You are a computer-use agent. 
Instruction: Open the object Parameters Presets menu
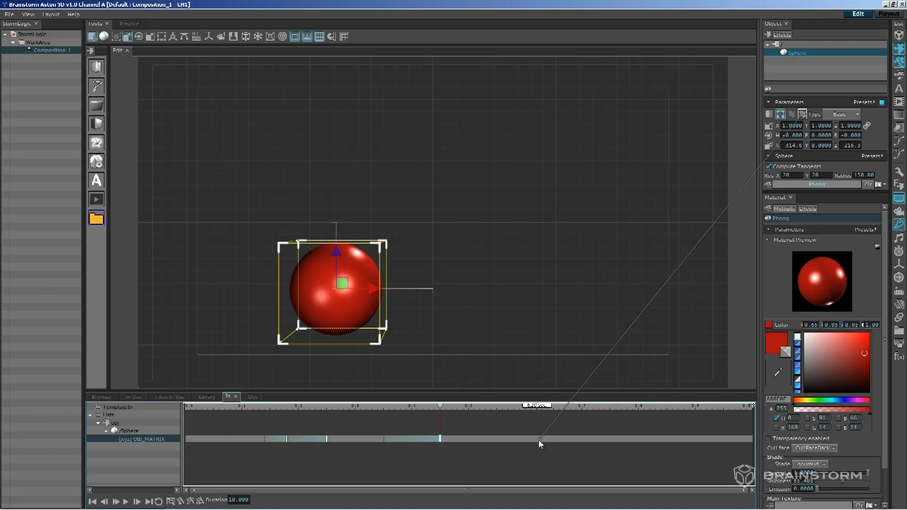tap(864, 102)
